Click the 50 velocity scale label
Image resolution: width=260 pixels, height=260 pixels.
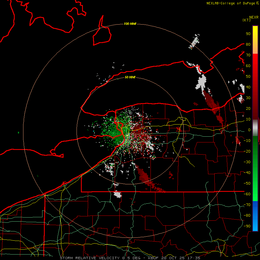(248, 77)
